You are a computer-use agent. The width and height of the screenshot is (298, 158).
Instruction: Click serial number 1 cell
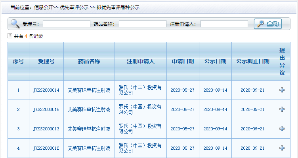(19, 90)
